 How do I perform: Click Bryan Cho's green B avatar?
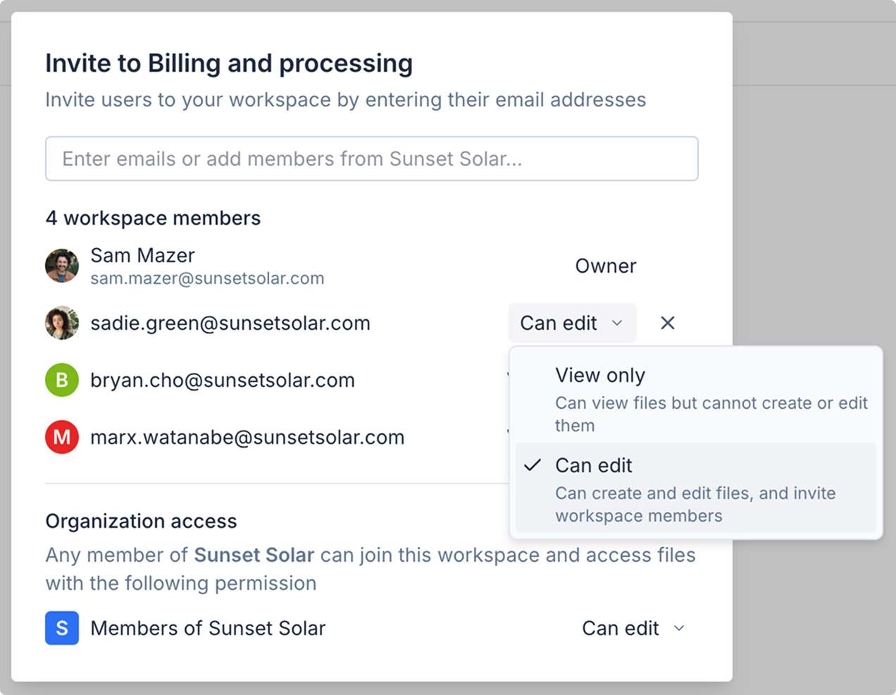tap(62, 380)
